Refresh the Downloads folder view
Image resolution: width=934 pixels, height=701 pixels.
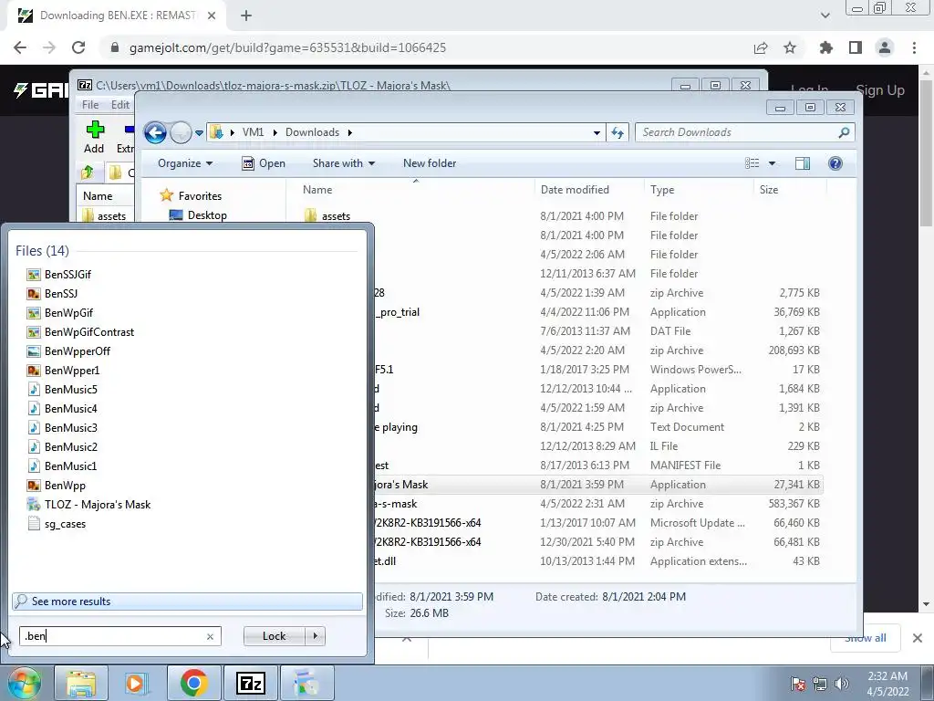pos(617,132)
